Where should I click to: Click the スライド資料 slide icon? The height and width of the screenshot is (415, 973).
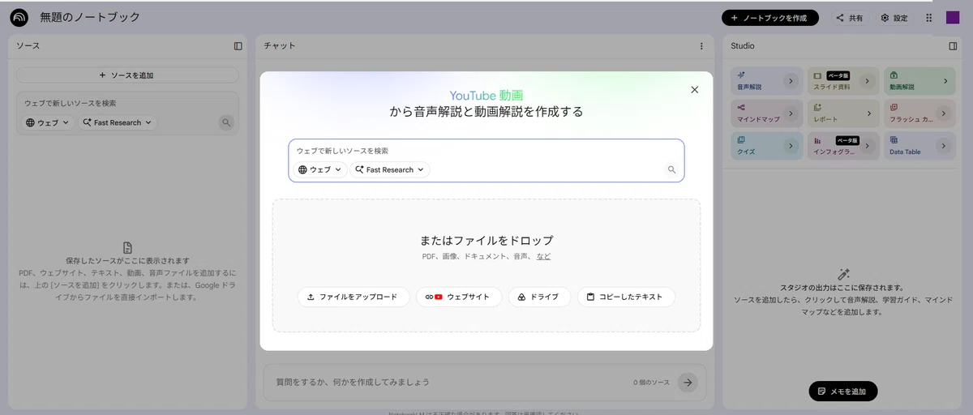pos(818,75)
